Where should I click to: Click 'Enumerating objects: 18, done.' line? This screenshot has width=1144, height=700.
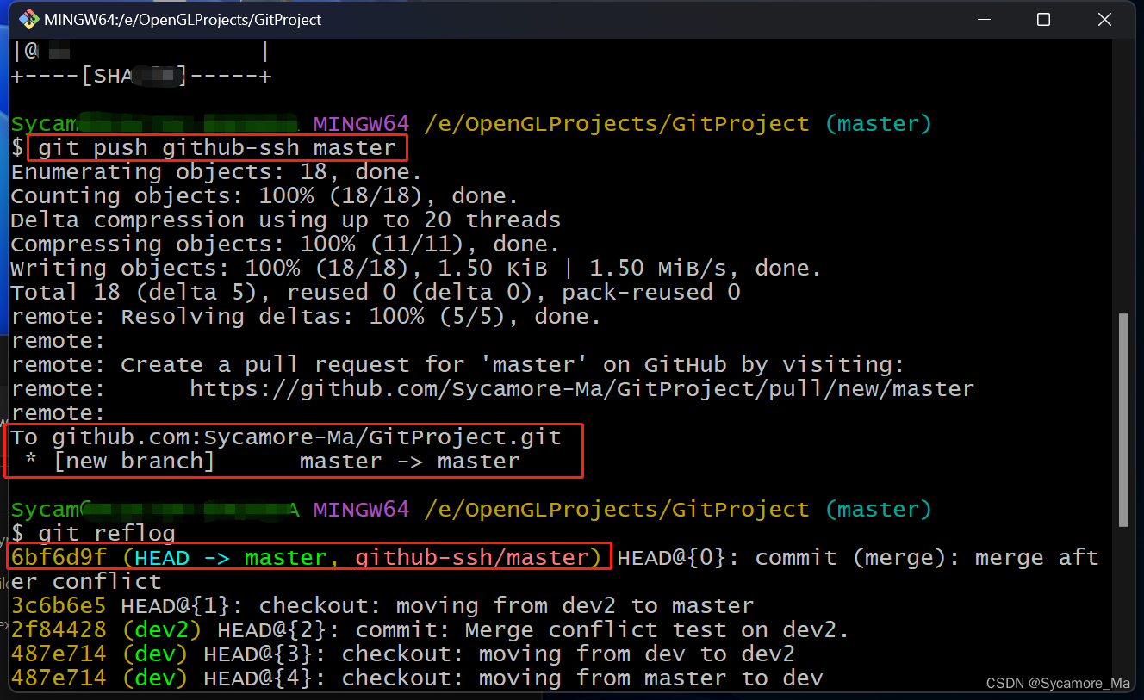click(217, 172)
